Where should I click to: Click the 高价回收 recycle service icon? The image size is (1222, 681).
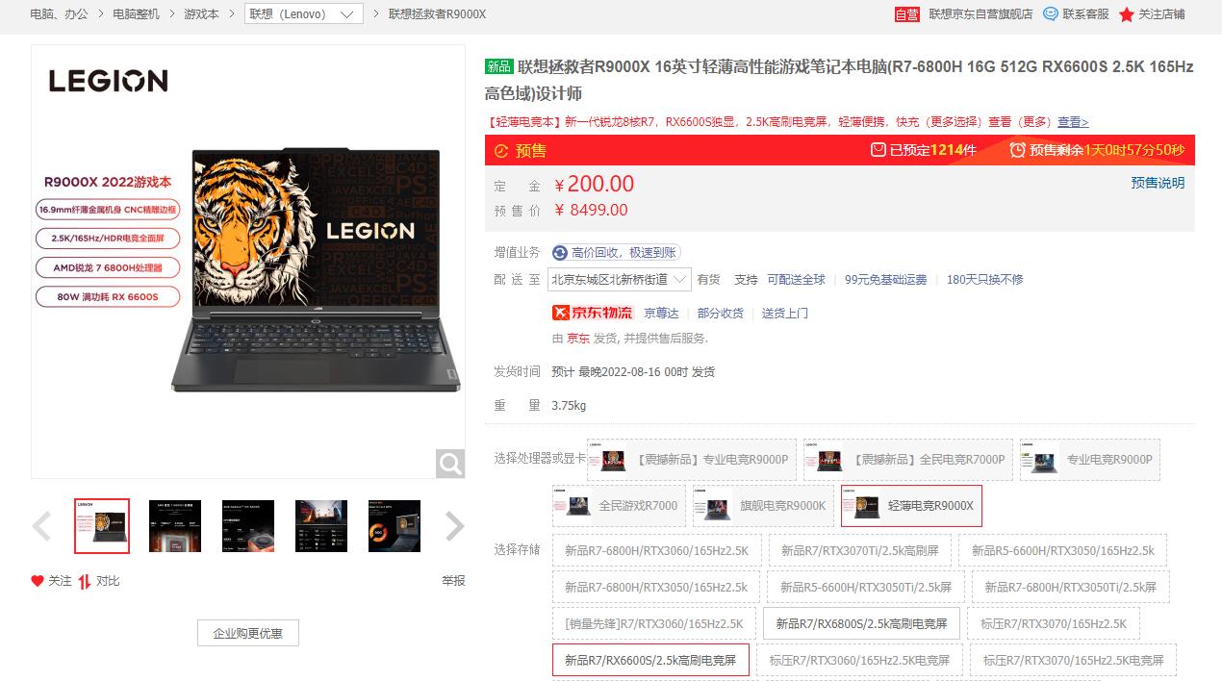pyautogui.click(x=560, y=253)
